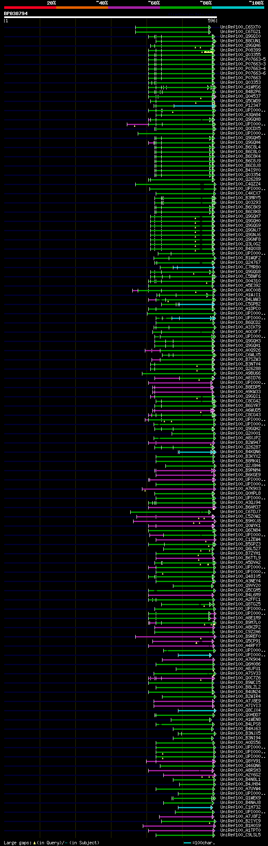Select the UniRef100_Q9GQH8 label

coord(240,120)
